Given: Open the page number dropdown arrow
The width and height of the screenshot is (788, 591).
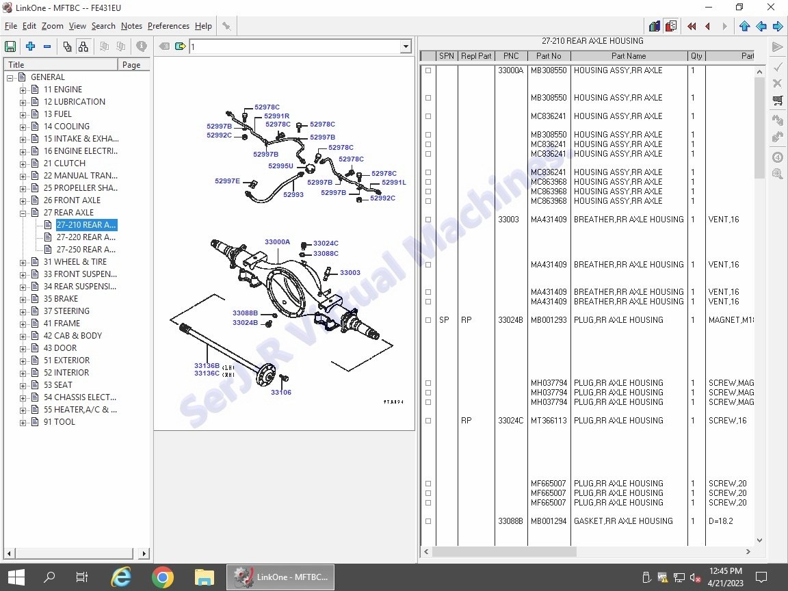Looking at the screenshot, I should (x=406, y=47).
